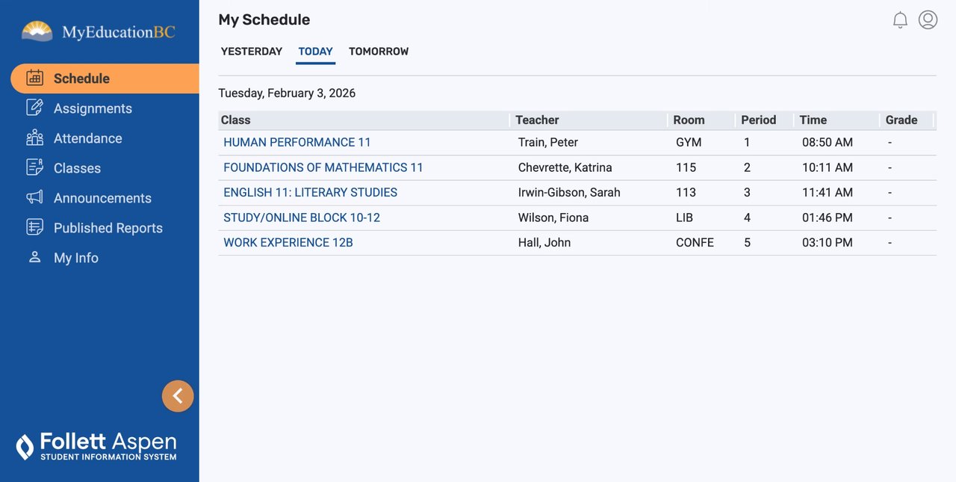Click the Attendance people icon
The height and width of the screenshot is (482, 956).
(34, 138)
